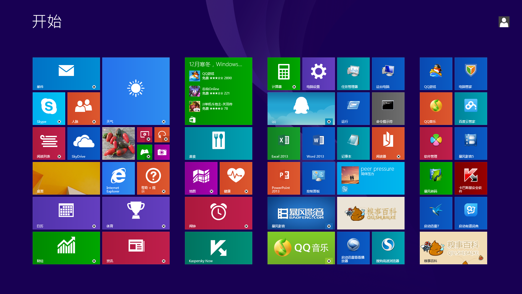
Task: Click the user account avatar
Action: click(504, 22)
